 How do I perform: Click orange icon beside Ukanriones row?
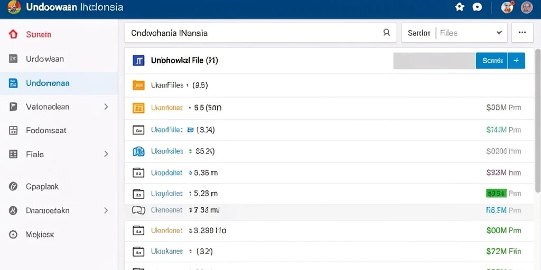click(x=138, y=108)
